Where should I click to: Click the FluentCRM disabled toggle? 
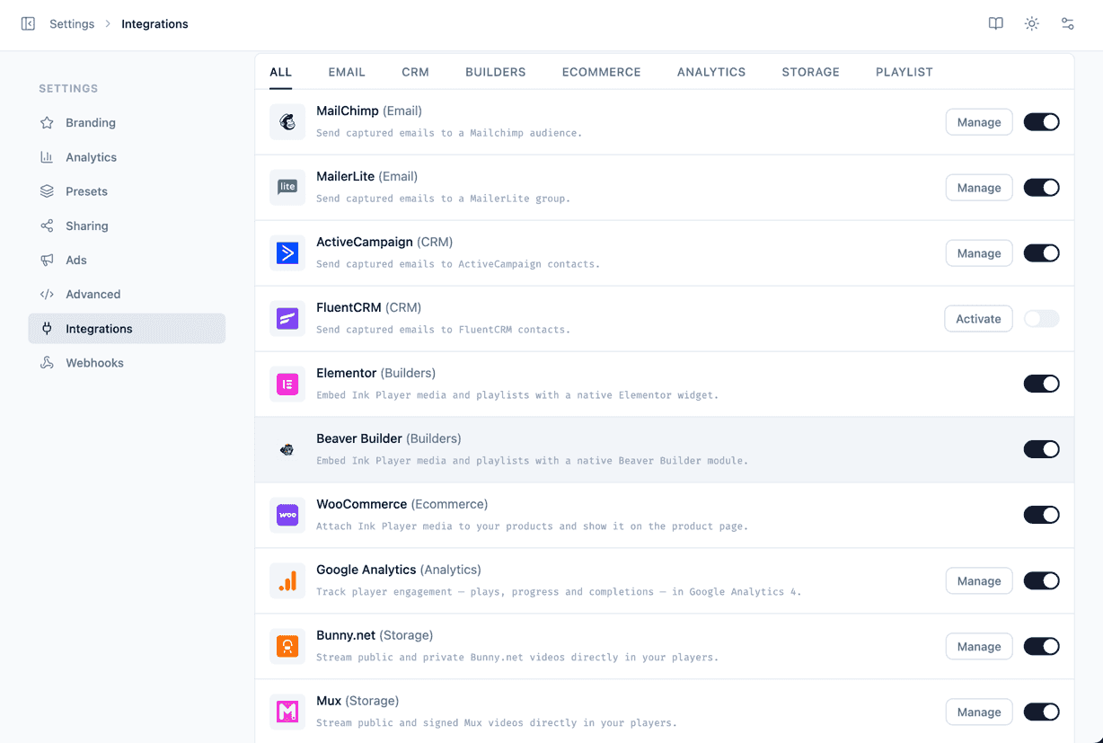click(x=1042, y=319)
